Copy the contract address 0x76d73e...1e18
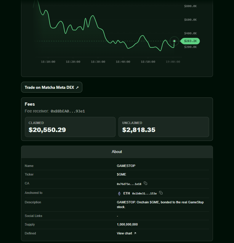The width and height of the screenshot is (234, 243). coord(145,183)
